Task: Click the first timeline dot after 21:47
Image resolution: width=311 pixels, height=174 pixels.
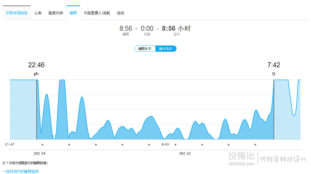Action: click(43, 145)
